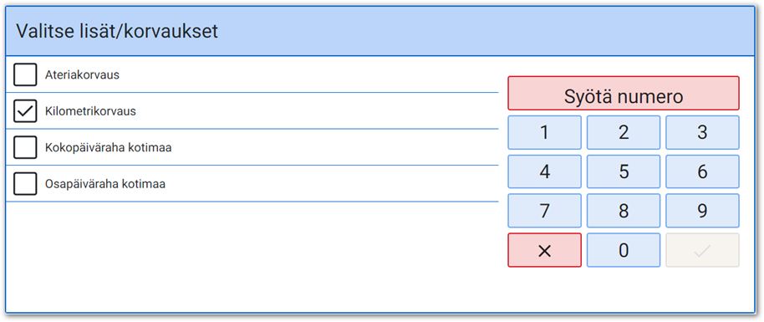The height and width of the screenshot is (322, 764).
Task: Tap the number 7 button
Action: point(544,211)
